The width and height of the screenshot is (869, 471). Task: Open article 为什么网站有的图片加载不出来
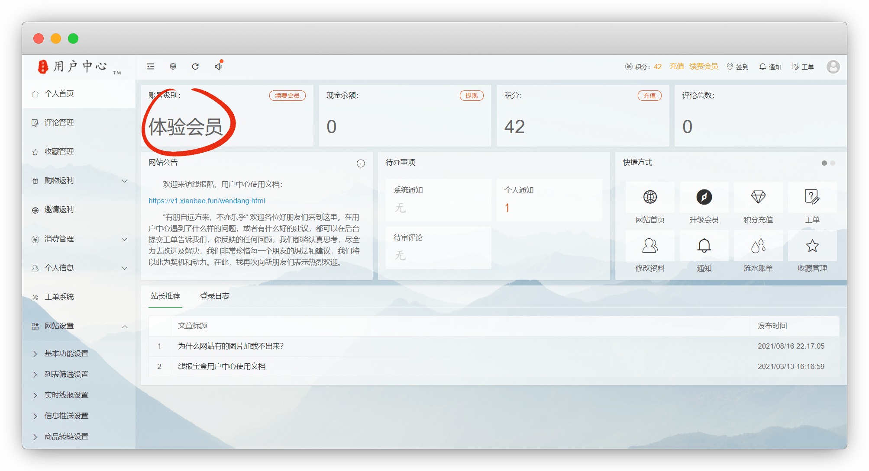tap(231, 346)
